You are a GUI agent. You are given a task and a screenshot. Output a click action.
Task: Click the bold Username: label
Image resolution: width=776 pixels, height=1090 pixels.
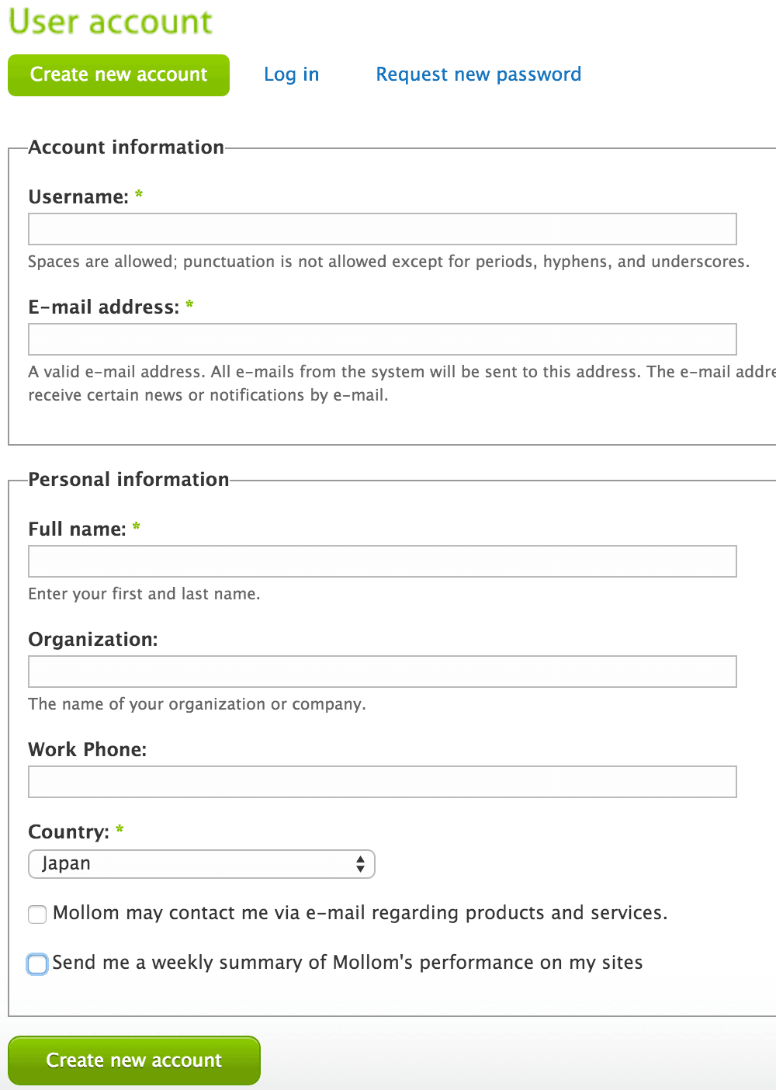pos(78,197)
